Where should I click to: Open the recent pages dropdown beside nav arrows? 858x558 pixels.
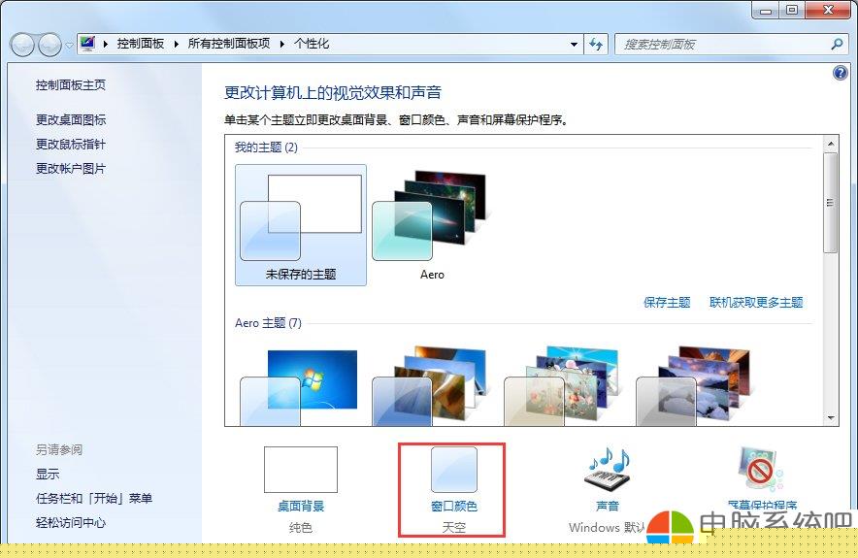[70, 46]
